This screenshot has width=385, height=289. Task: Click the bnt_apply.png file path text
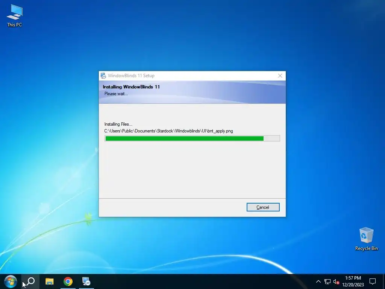[169, 131]
